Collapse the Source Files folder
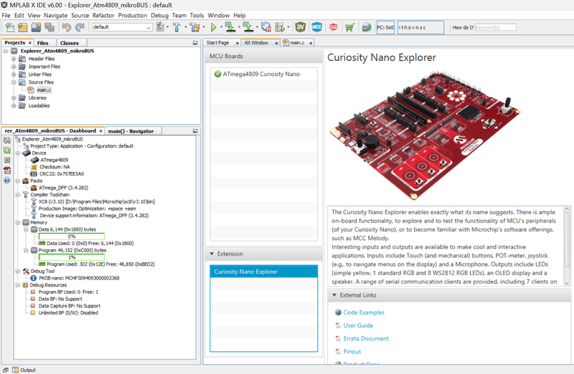This screenshot has height=374, width=574. click(x=14, y=82)
